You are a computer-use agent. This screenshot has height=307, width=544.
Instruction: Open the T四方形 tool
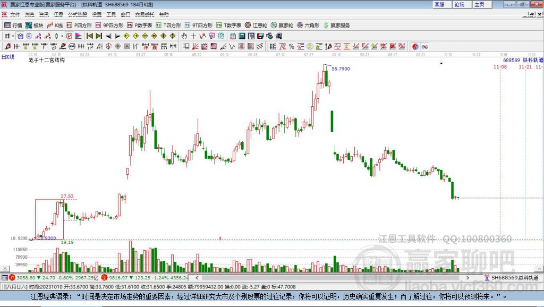(168, 25)
